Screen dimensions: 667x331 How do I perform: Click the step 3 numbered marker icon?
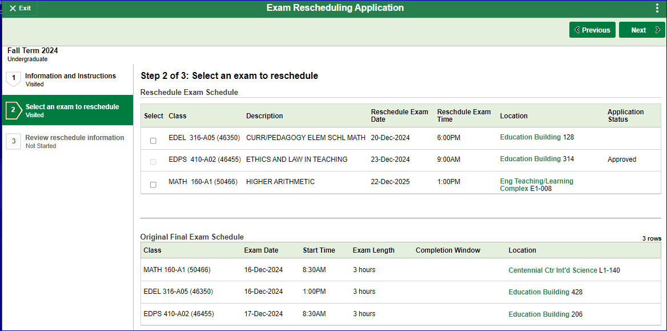[x=13, y=141]
